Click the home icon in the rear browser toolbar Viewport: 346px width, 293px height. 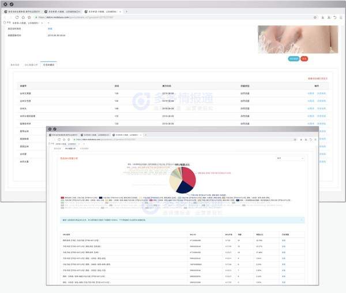tap(22, 17)
